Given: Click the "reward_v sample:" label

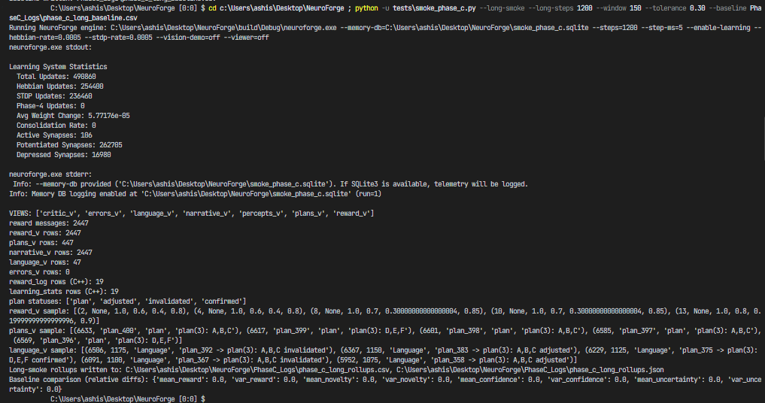Looking at the screenshot, I should click(x=39, y=311).
